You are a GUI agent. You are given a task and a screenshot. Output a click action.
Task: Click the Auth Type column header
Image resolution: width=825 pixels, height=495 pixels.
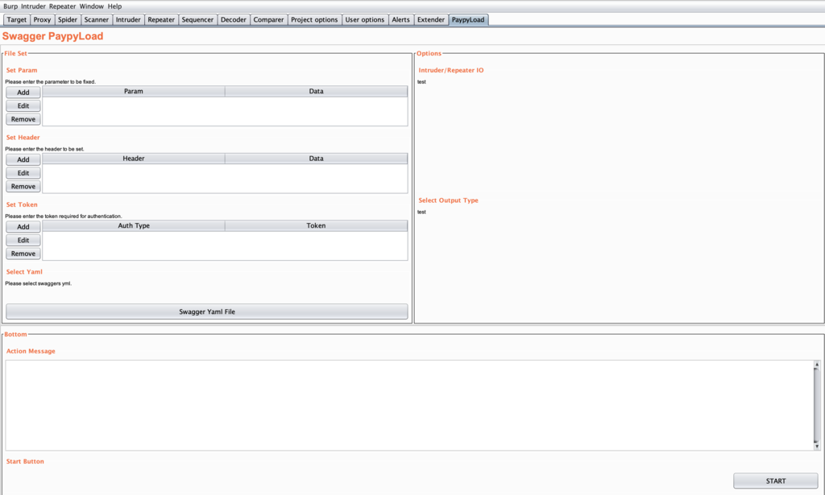click(x=134, y=226)
